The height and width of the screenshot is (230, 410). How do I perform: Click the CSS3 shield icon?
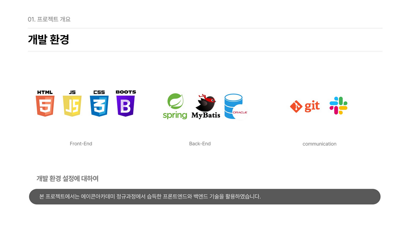click(x=99, y=103)
